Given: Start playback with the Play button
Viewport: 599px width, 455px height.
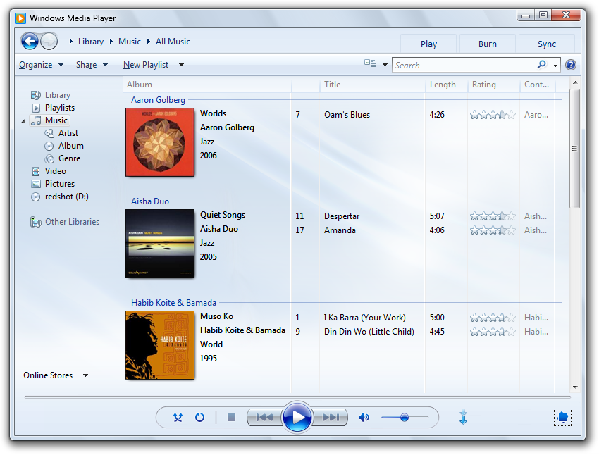Looking at the screenshot, I should click(297, 417).
